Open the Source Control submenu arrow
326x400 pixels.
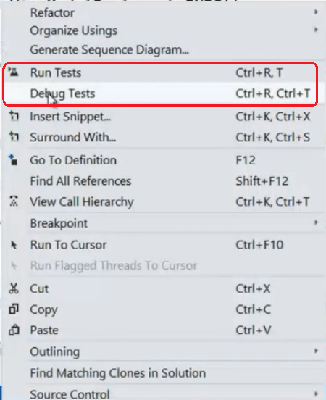tap(316, 393)
